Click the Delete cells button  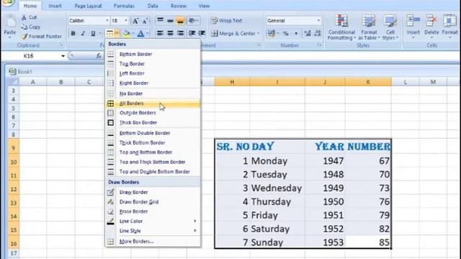(431, 27)
